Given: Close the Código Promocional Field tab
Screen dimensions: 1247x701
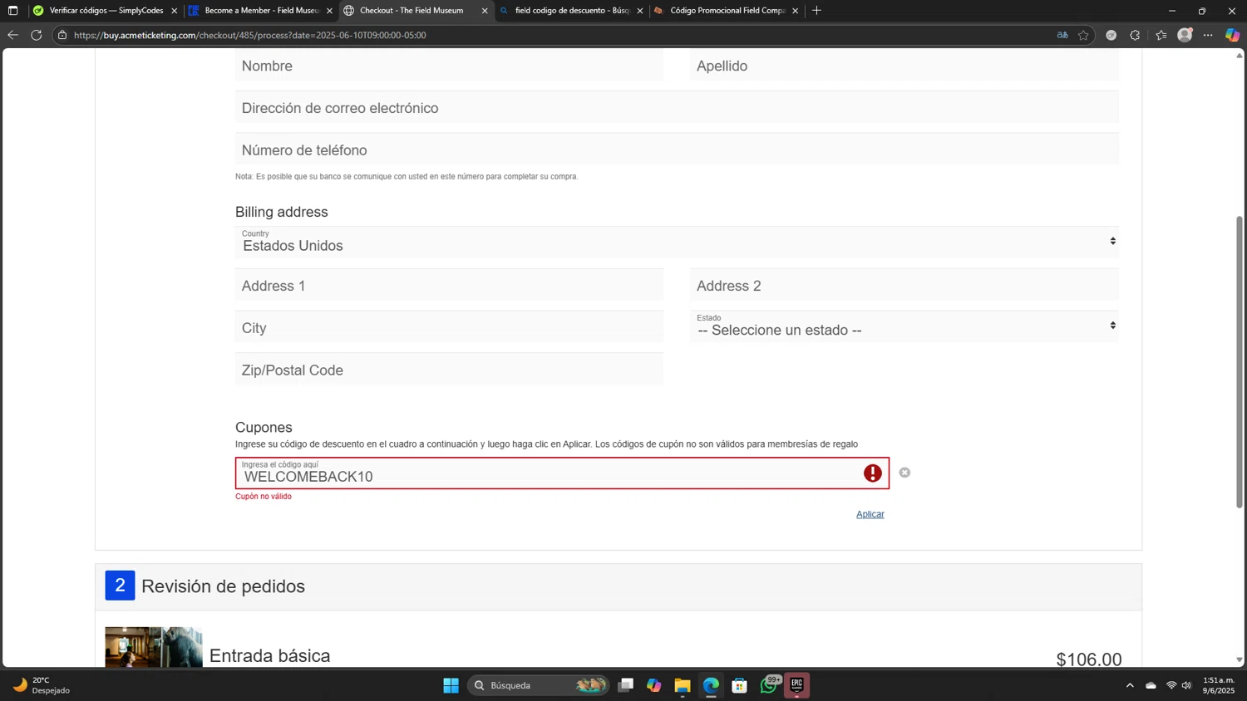Looking at the screenshot, I should 796,11.
